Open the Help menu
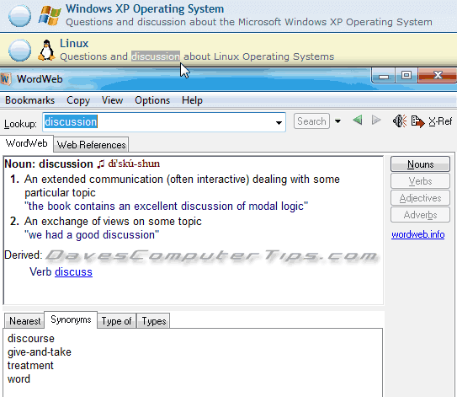This screenshot has height=397, width=457. coord(192,100)
